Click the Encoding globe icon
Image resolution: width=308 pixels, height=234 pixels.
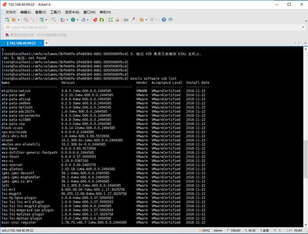coord(73,20)
